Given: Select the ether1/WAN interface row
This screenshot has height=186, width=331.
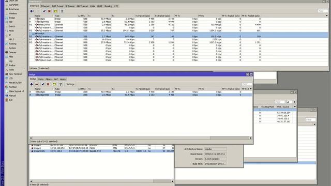Looking at the screenshot, I should (146, 25).
